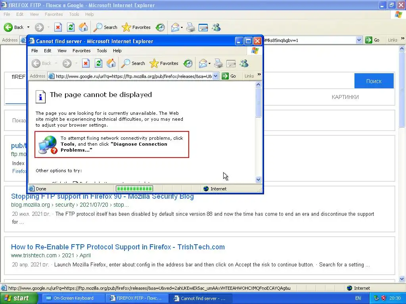Click scroll down arrow in error page

(x=258, y=179)
